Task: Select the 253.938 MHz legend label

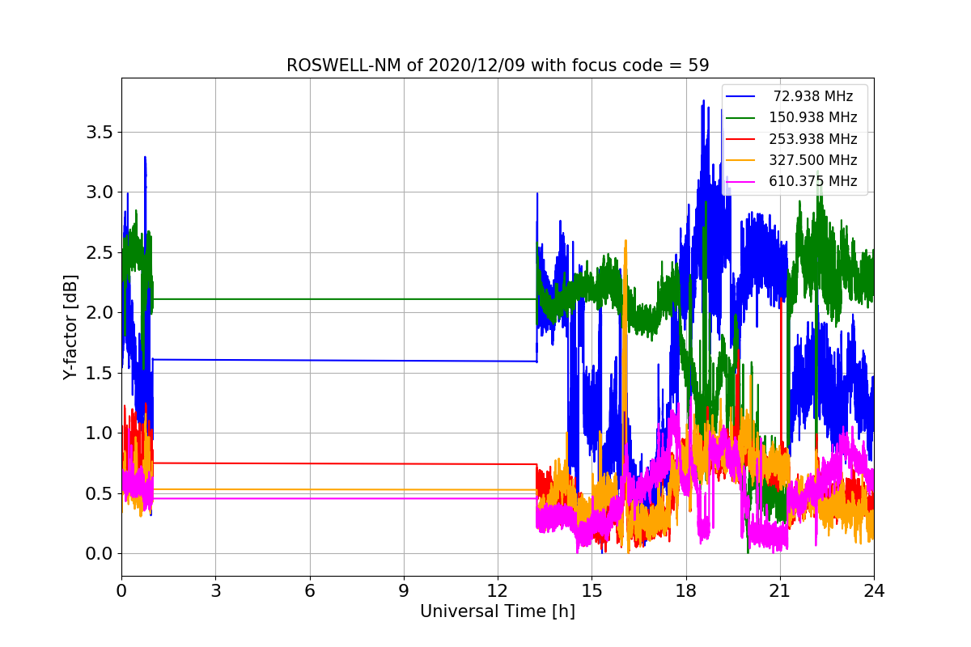Action: tap(812, 139)
